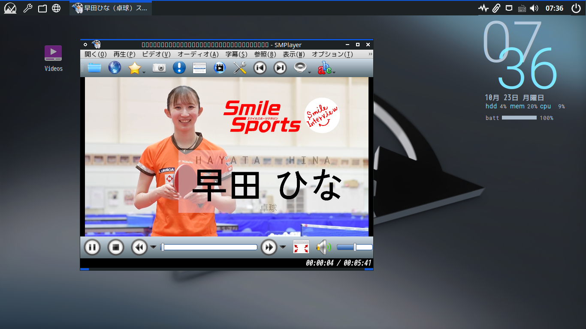
Task: Expand the favorites star dropdown arrow
Action: tap(144, 72)
